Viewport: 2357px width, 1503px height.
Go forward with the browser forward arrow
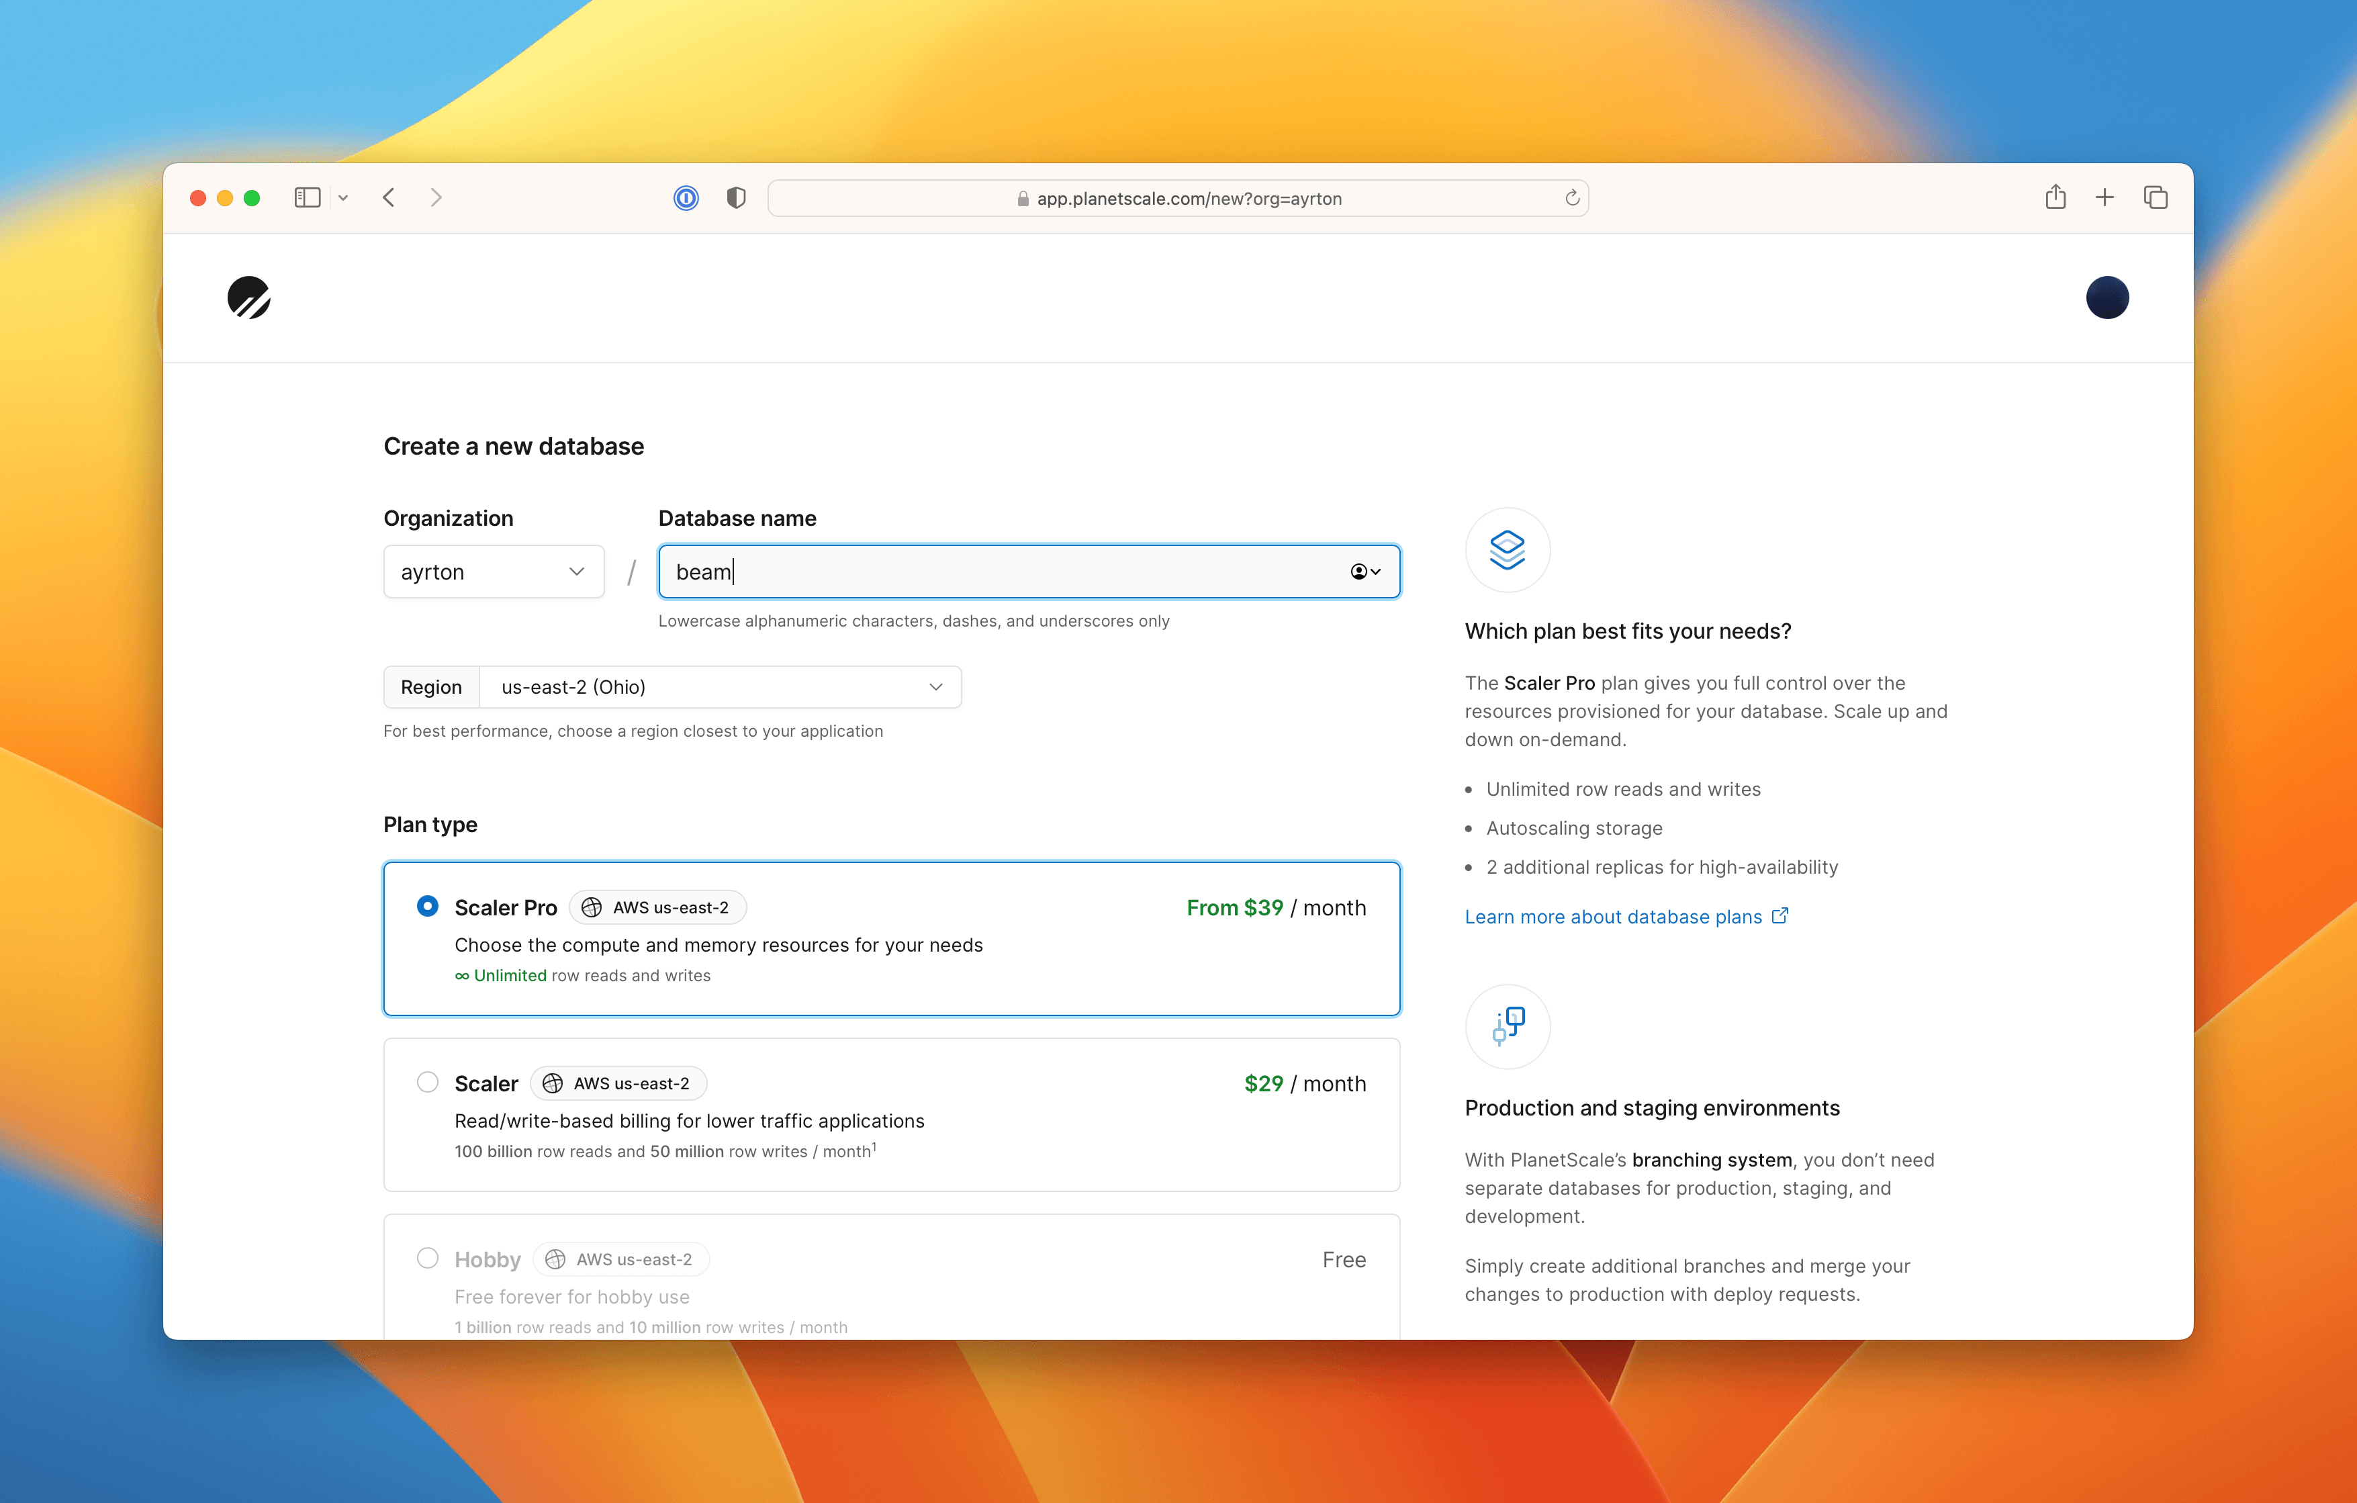tap(436, 198)
